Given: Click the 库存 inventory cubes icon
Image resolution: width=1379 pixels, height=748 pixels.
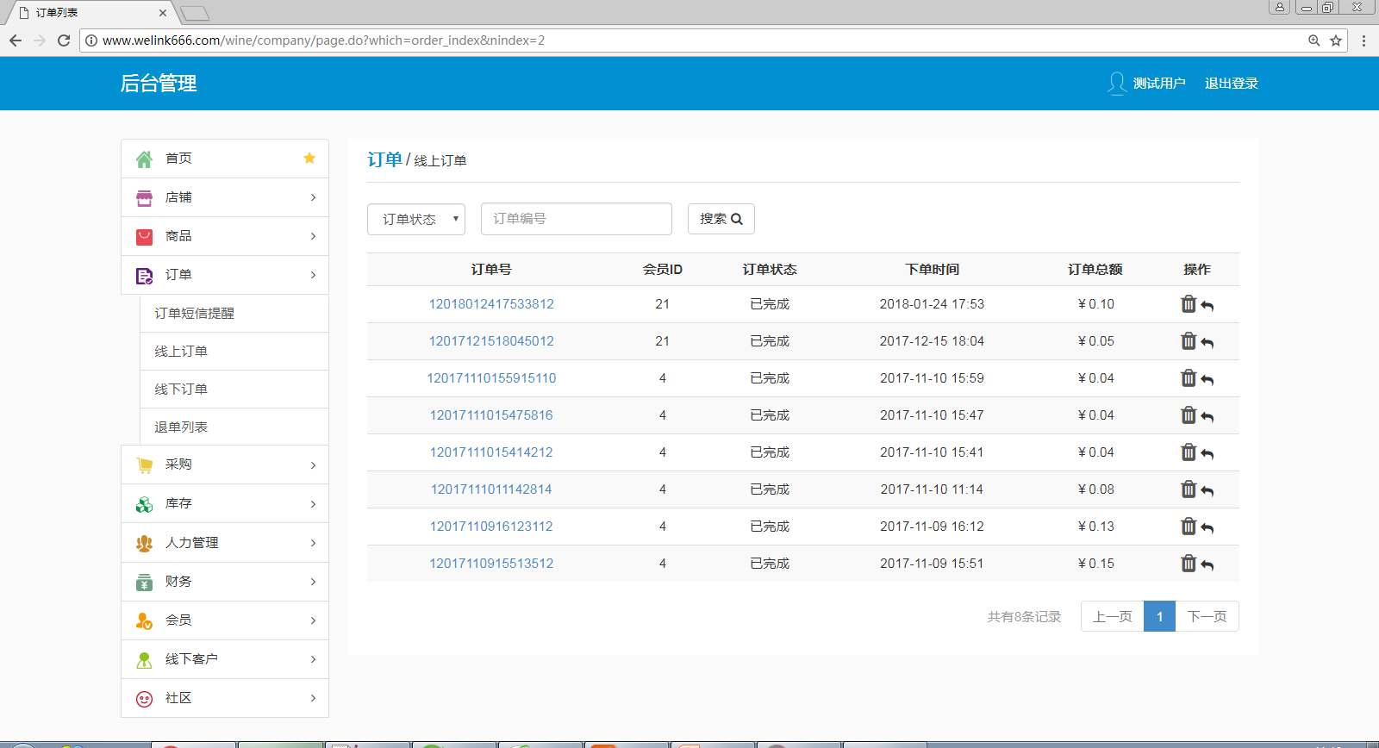Looking at the screenshot, I should coord(144,504).
